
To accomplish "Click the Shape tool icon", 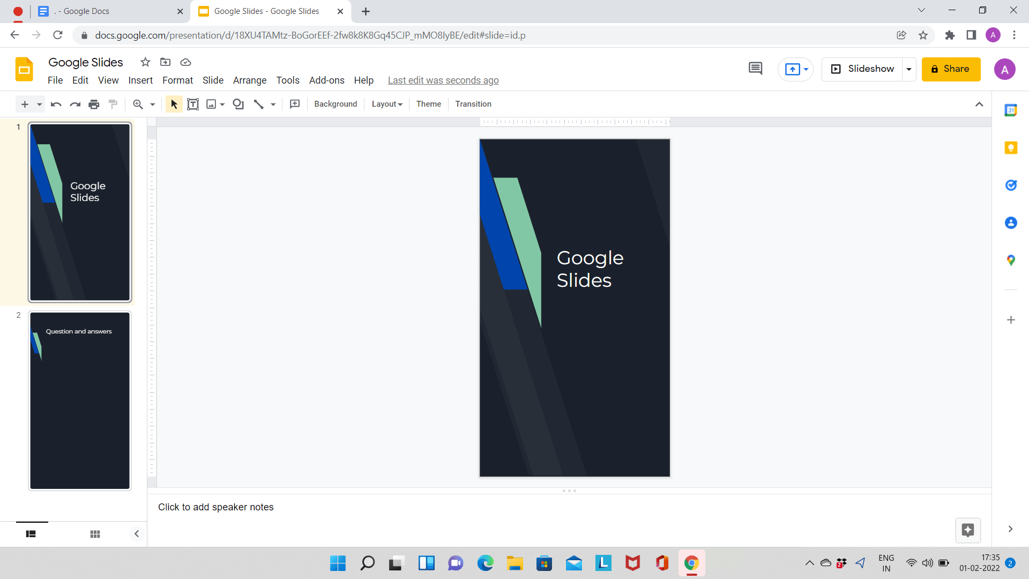I will [238, 104].
